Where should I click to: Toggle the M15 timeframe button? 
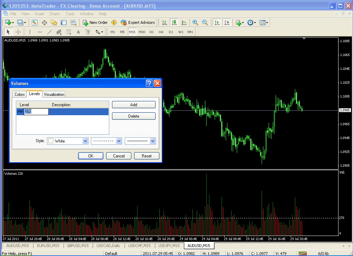tap(132, 32)
